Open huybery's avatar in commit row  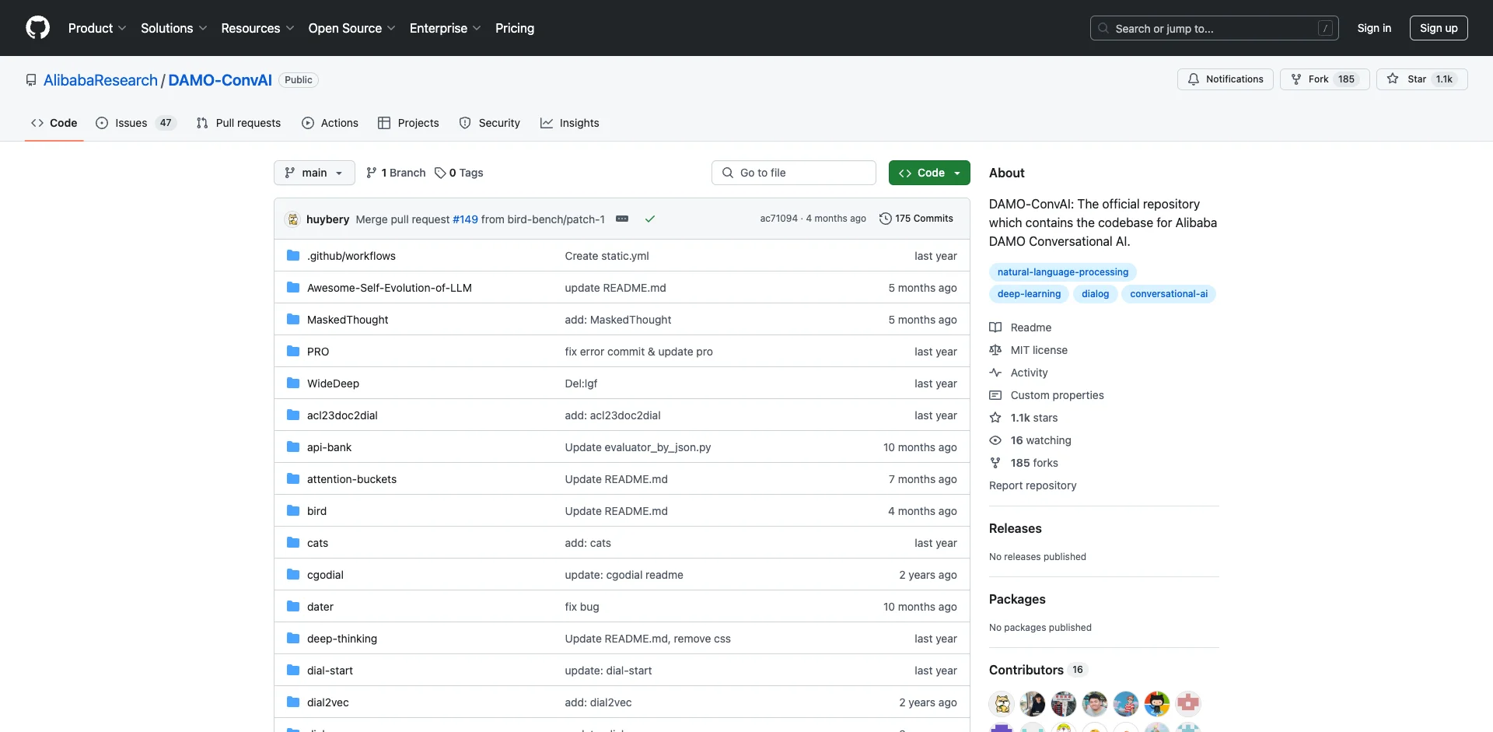click(293, 219)
